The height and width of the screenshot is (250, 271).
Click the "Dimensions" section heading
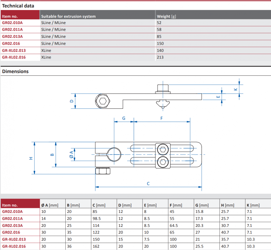tap(15, 71)
